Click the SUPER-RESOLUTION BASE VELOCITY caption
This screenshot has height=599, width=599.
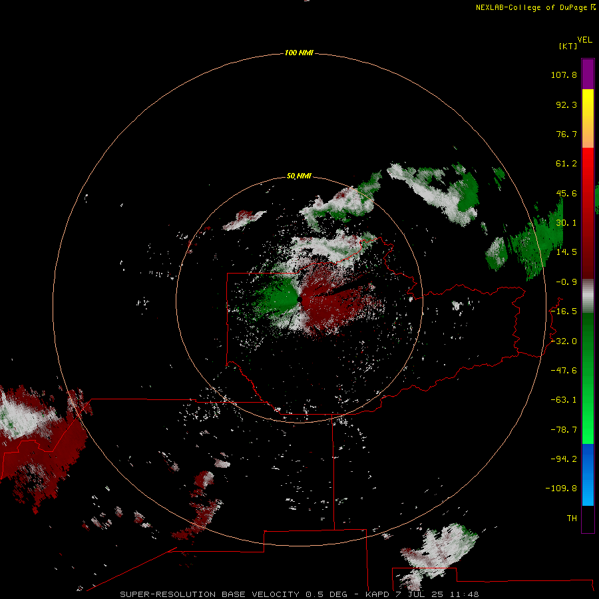(210, 594)
